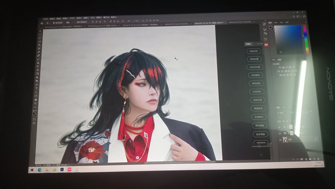The width and height of the screenshot is (335, 189).
Task: Click the background layer thumbnail
Action: tap(285, 140)
